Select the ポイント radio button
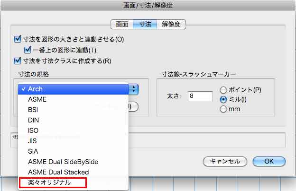Screen dimensions: 296x191 point(224,90)
